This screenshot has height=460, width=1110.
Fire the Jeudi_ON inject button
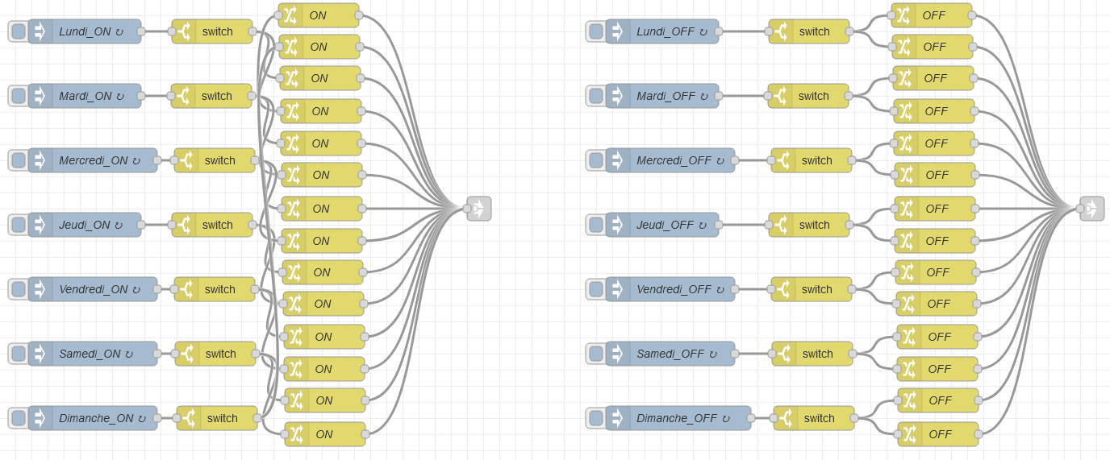point(18,225)
